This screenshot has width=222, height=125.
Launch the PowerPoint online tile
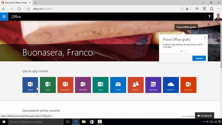pyautogui.click(x=66, y=85)
